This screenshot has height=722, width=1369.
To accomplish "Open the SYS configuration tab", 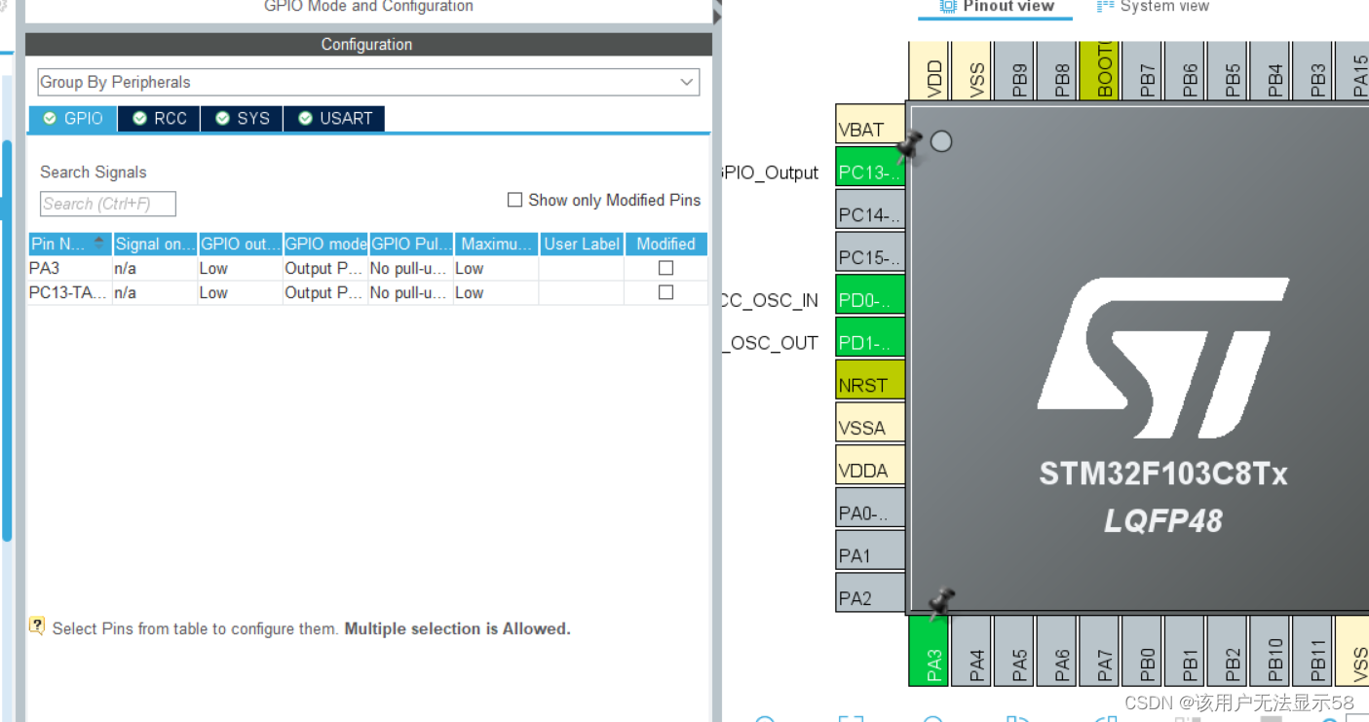I will (242, 118).
